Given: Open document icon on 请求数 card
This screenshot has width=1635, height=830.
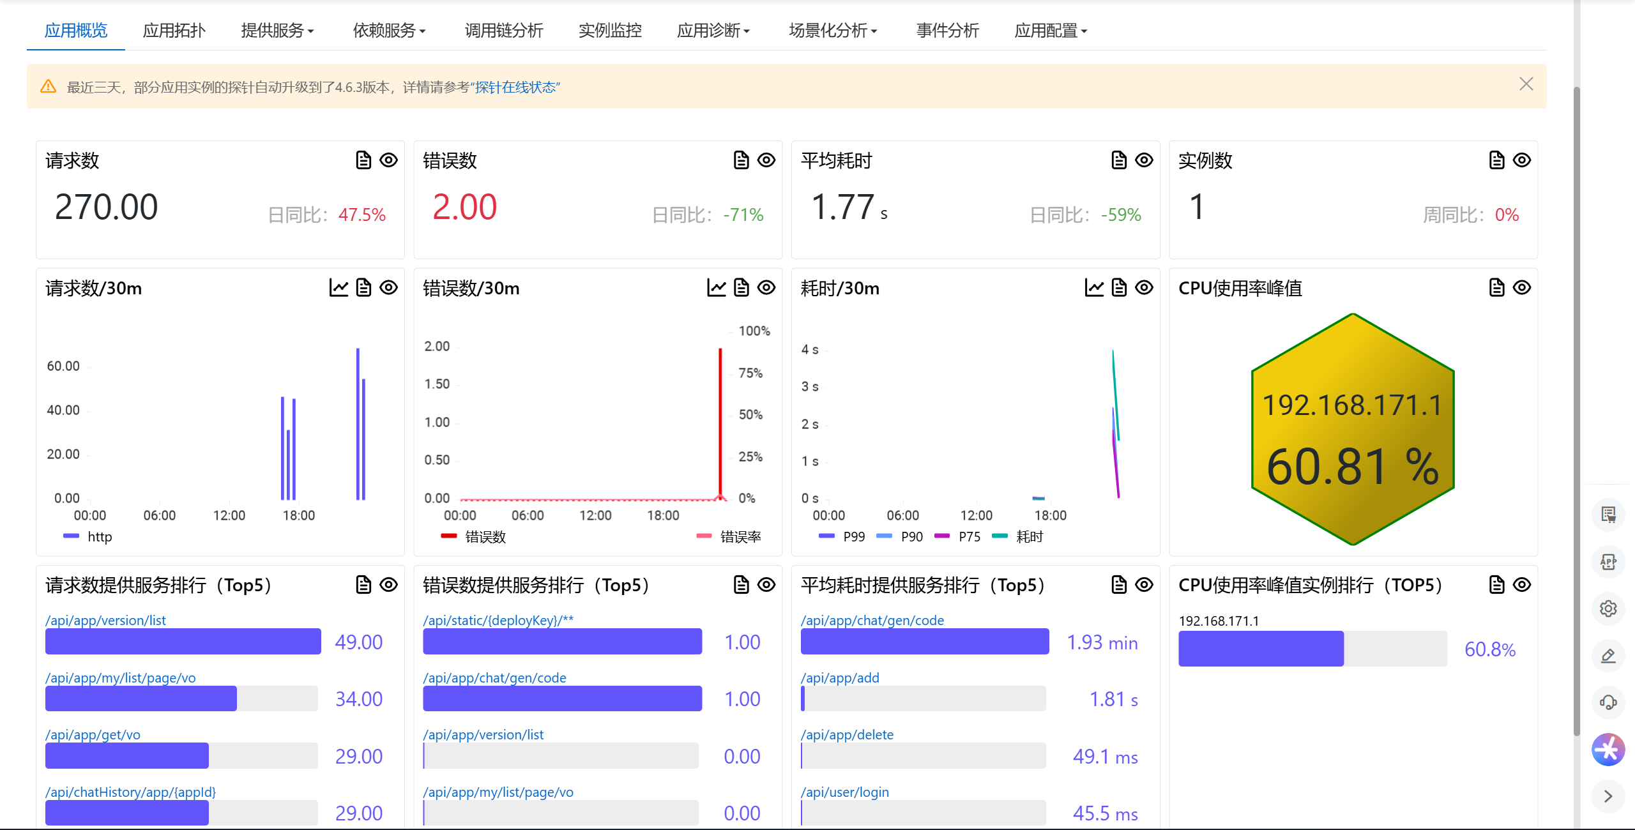Looking at the screenshot, I should click(x=363, y=160).
